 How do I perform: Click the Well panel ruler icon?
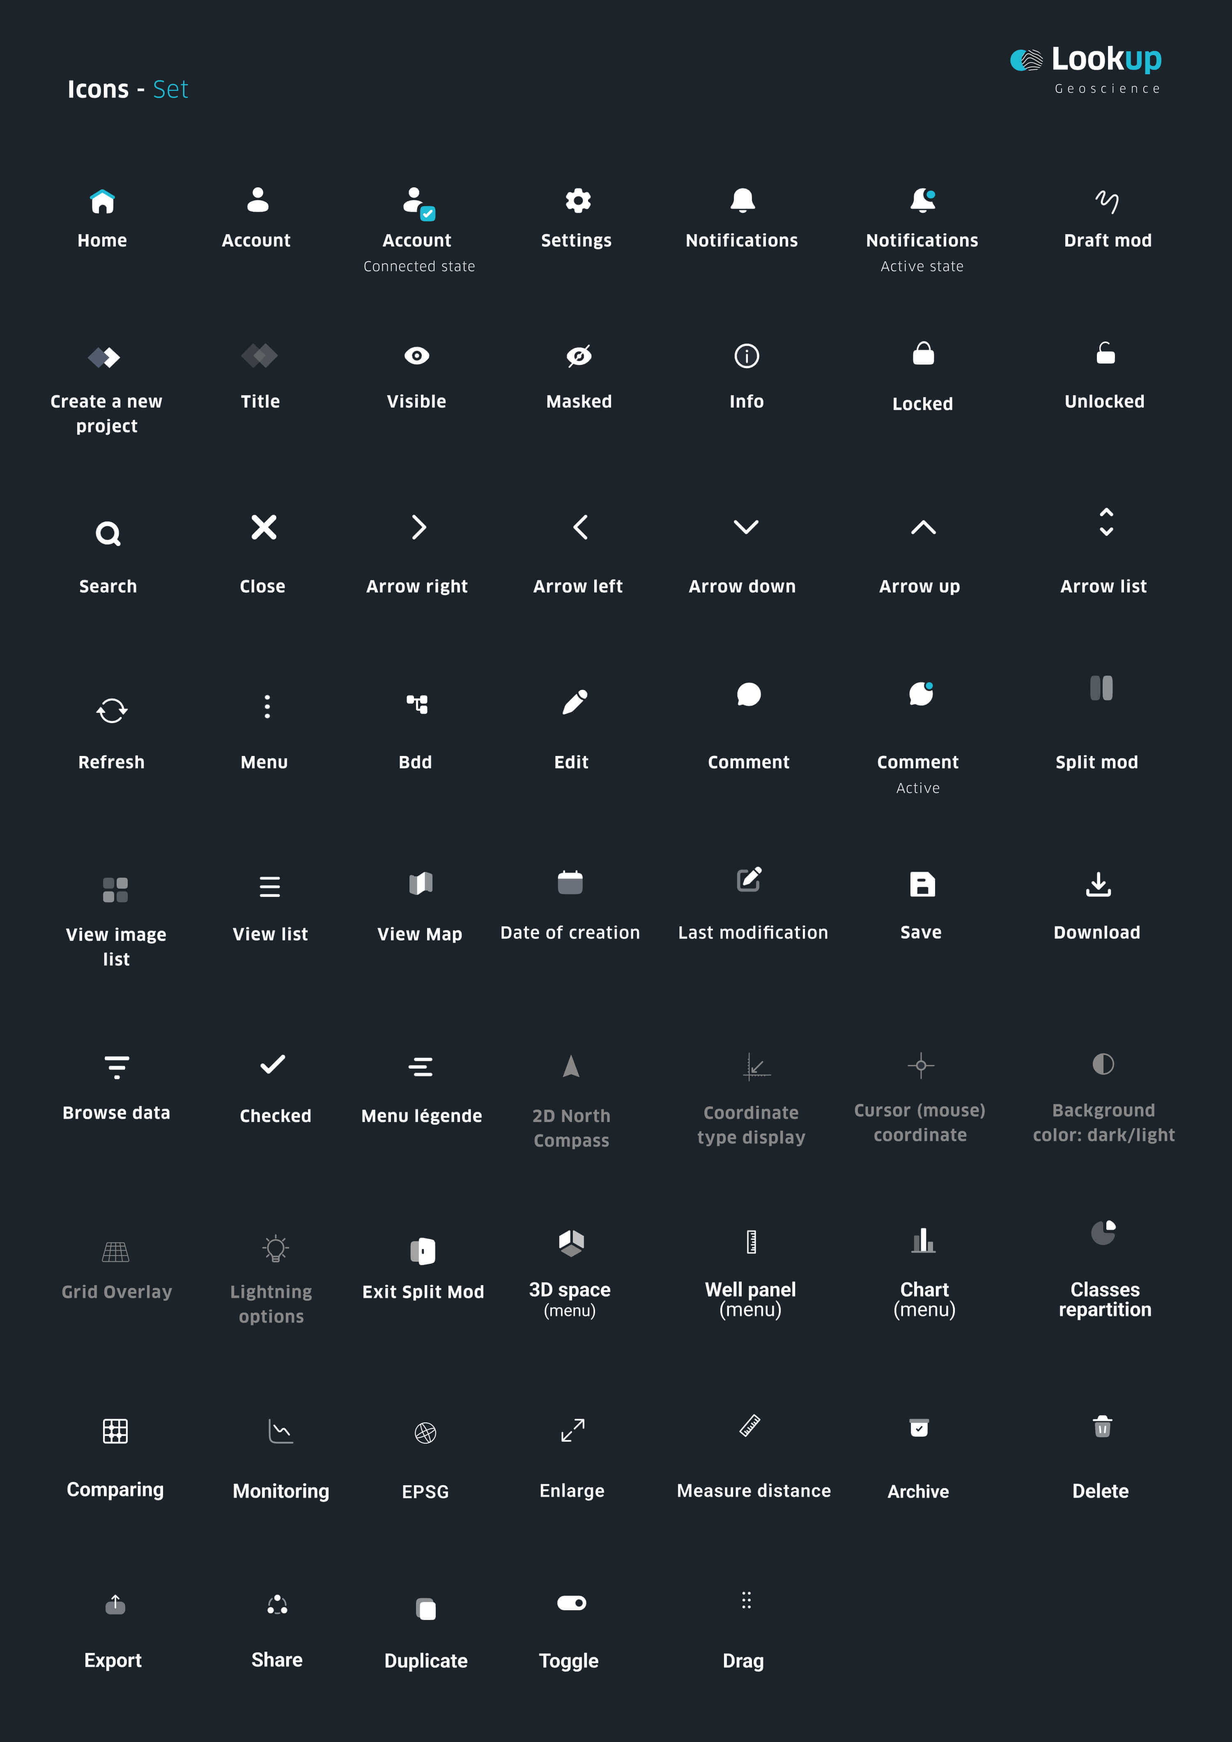coord(751,1242)
